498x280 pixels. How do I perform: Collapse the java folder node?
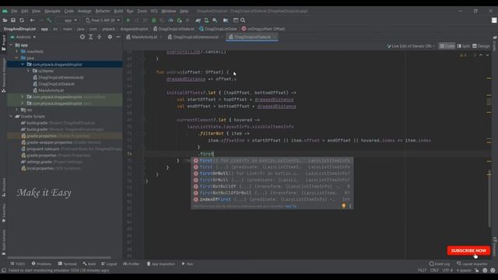(17, 58)
